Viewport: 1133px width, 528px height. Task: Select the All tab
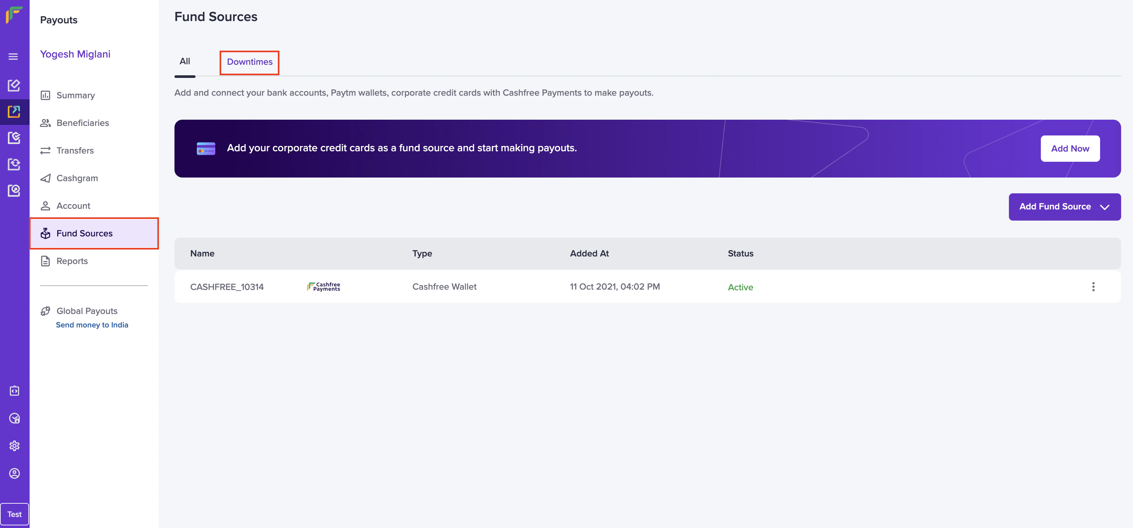pos(185,61)
